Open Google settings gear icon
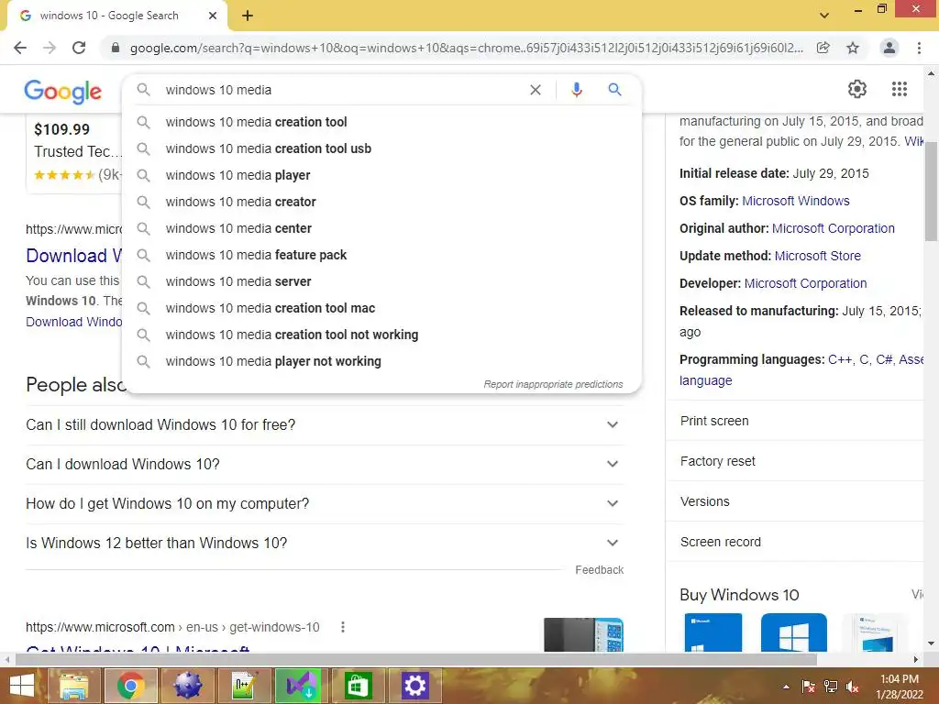This screenshot has width=939, height=704. pos(857,89)
